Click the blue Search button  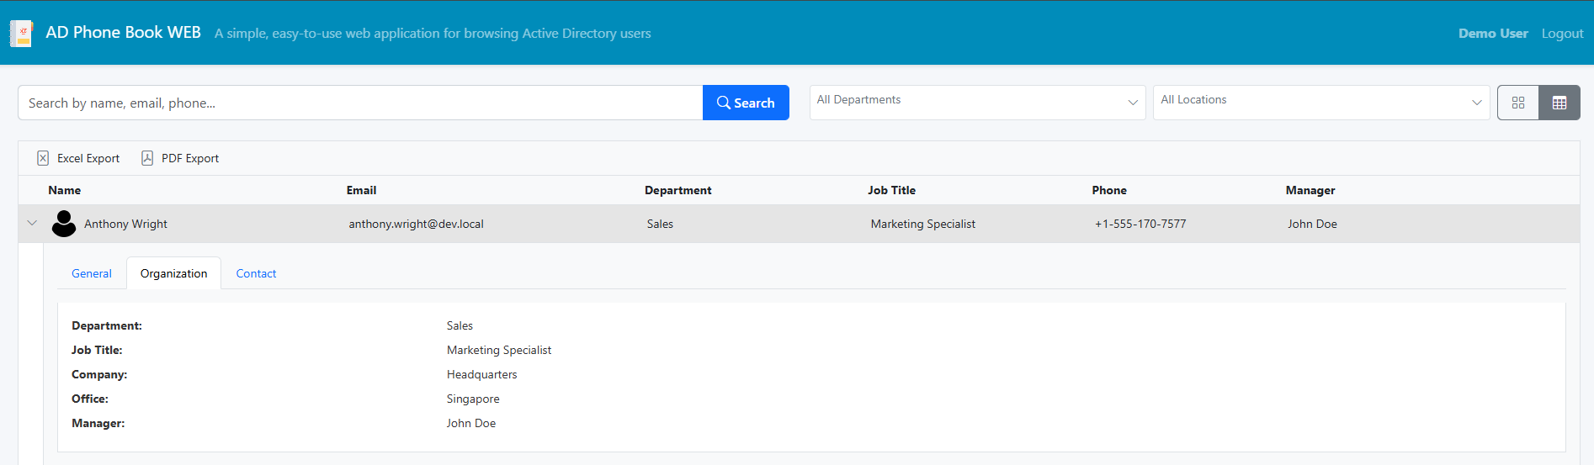746,103
